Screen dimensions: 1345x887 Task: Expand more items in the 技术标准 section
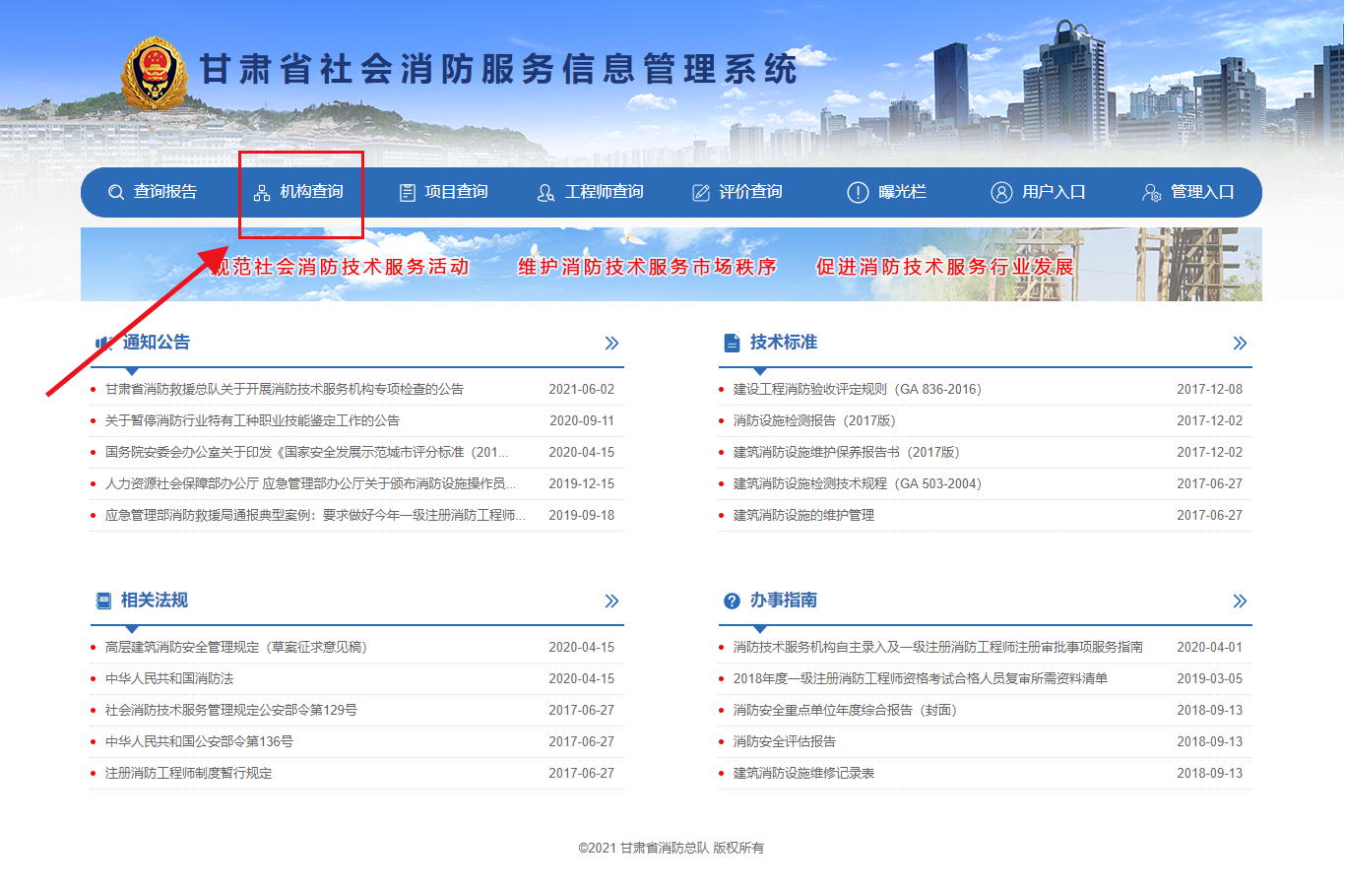click(x=1240, y=344)
